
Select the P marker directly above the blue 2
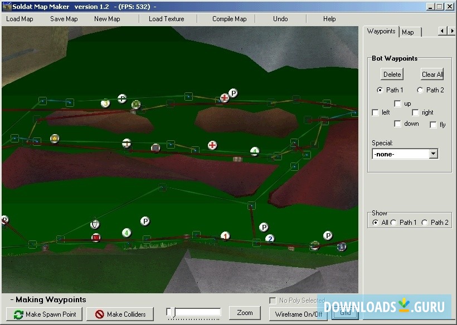264,227
